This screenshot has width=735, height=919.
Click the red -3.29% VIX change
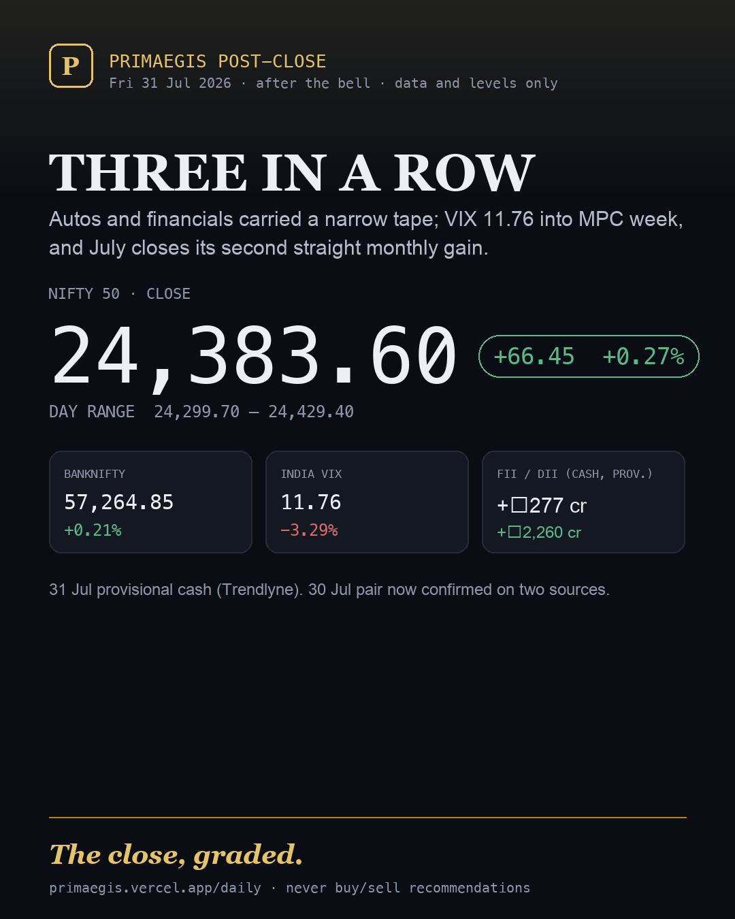pyautogui.click(x=309, y=530)
